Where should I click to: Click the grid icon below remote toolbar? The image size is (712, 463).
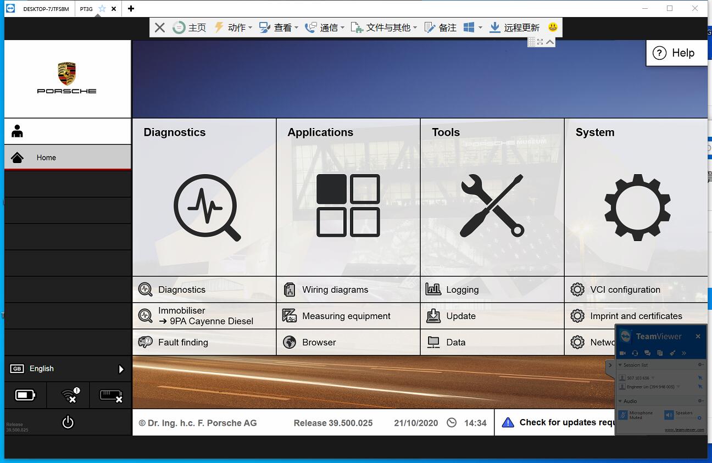[531, 42]
